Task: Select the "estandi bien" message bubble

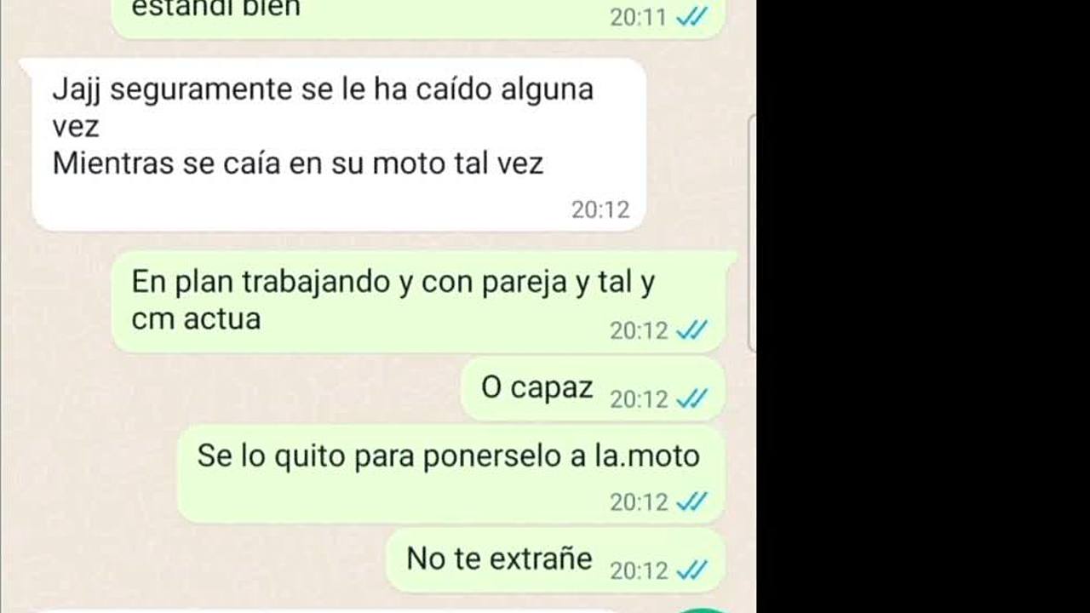Action: [418, 17]
